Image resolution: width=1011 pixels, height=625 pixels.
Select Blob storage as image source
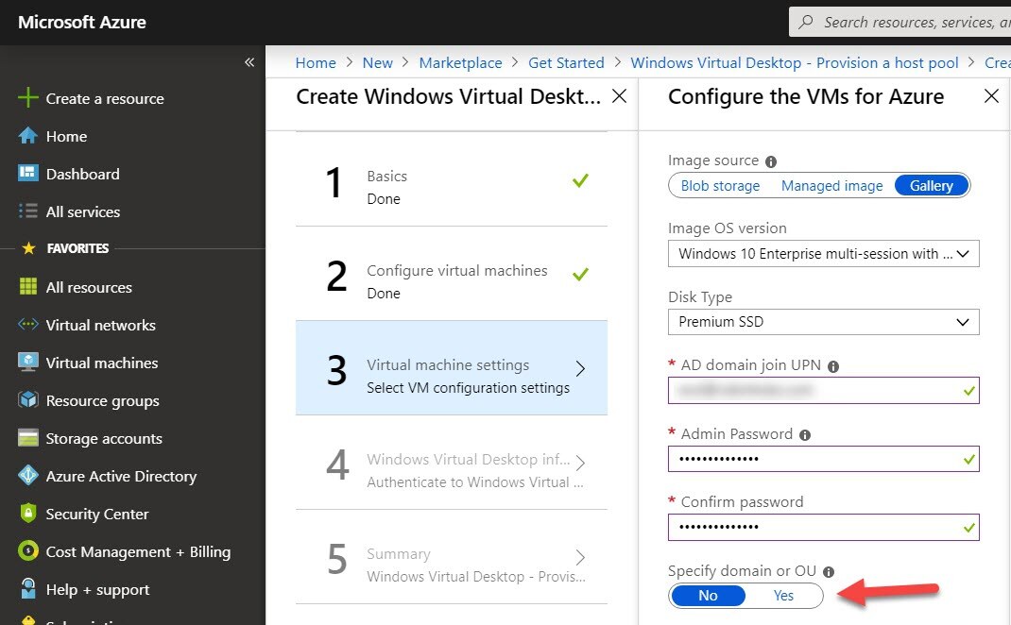(720, 186)
